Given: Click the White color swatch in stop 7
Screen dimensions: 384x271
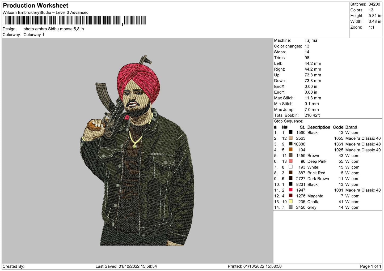Looking at the screenshot, I should pos(290,167).
